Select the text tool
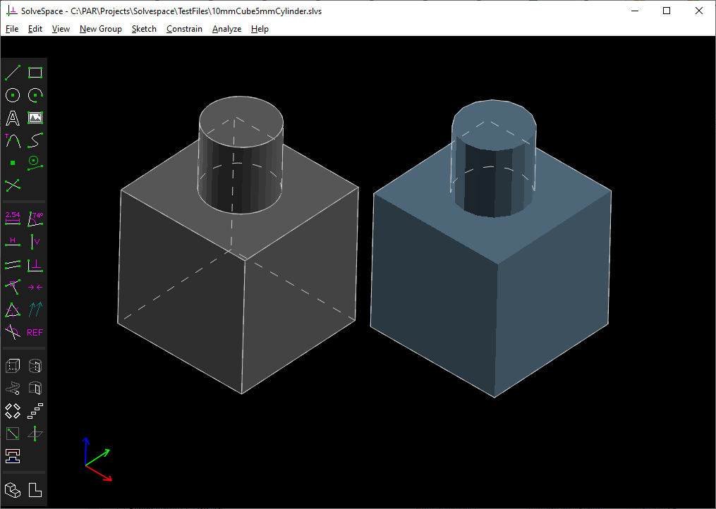 pyautogui.click(x=12, y=118)
